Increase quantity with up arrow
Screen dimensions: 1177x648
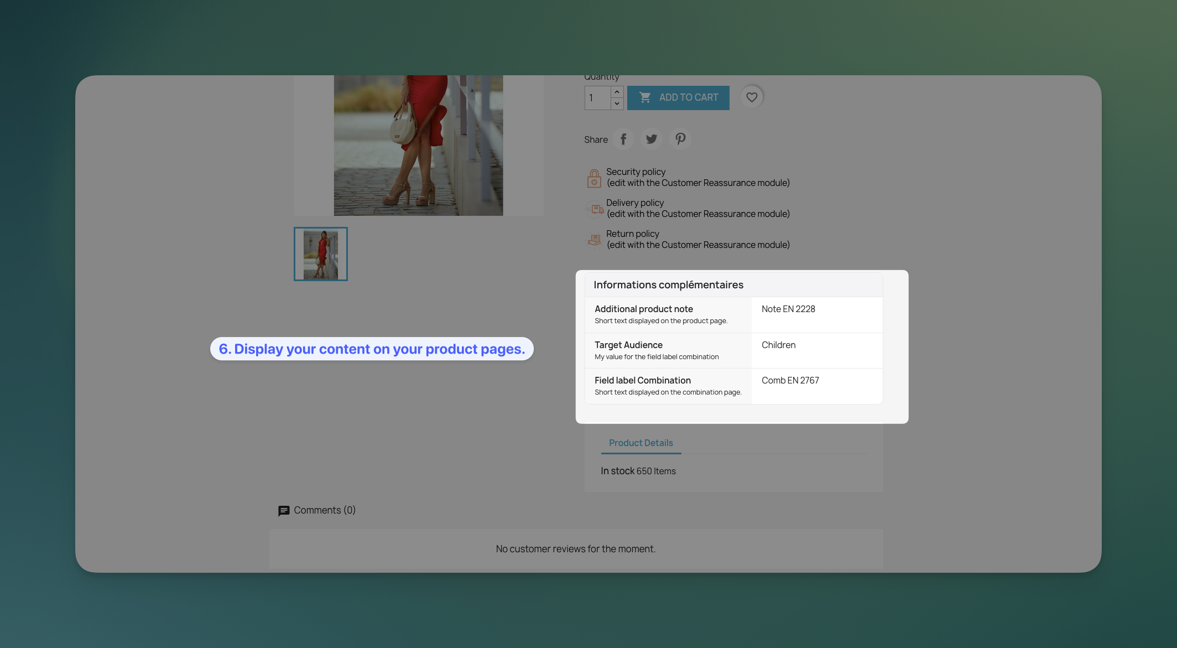[x=617, y=92]
